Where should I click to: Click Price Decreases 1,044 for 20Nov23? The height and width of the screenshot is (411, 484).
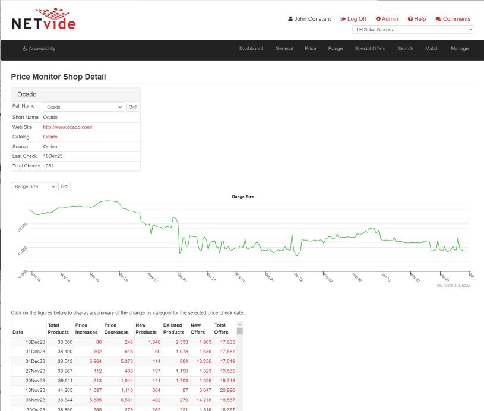127,381
